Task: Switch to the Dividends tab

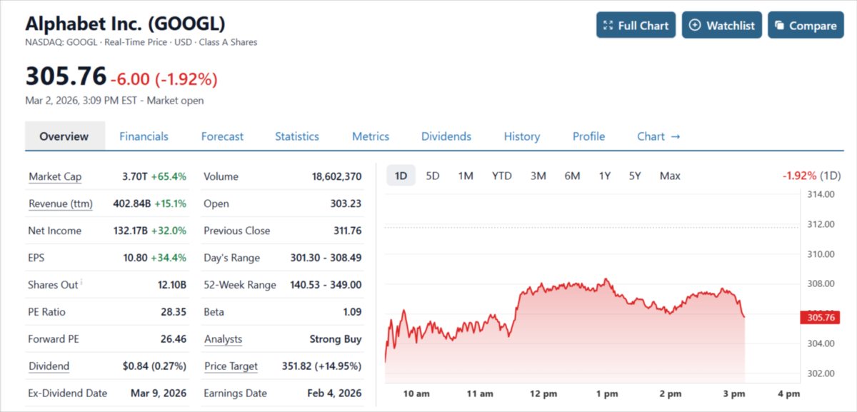Action: point(446,136)
